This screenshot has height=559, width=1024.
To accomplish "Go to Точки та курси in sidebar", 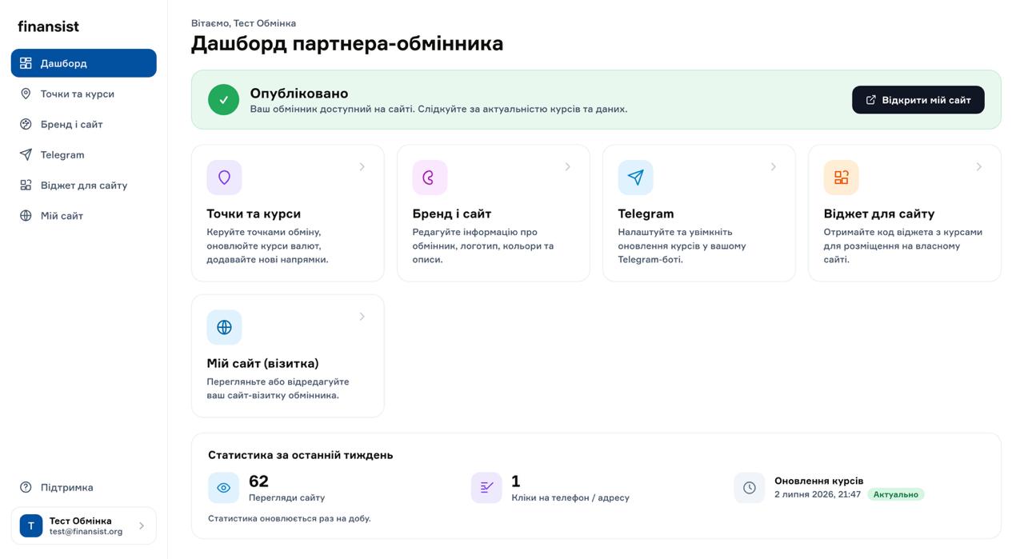I will (83, 94).
